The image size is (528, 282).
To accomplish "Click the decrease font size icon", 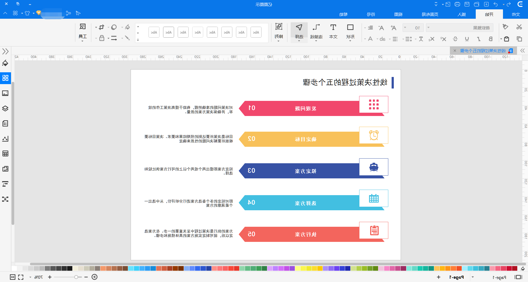I will click(381, 28).
